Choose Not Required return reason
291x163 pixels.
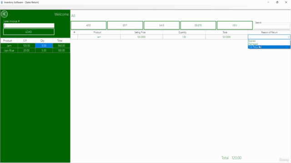pyautogui.click(x=269, y=47)
